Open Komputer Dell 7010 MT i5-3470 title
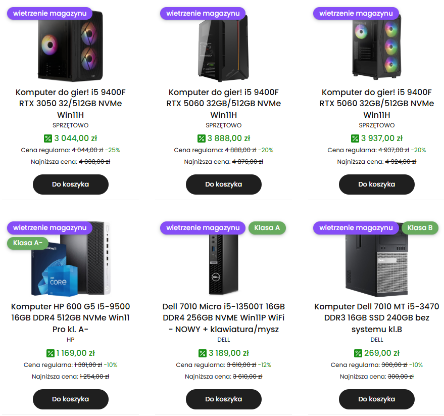The image size is (444, 416). pyautogui.click(x=376, y=318)
